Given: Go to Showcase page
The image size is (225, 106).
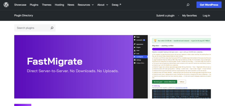Looking at the screenshot, I should (x=20, y=5).
